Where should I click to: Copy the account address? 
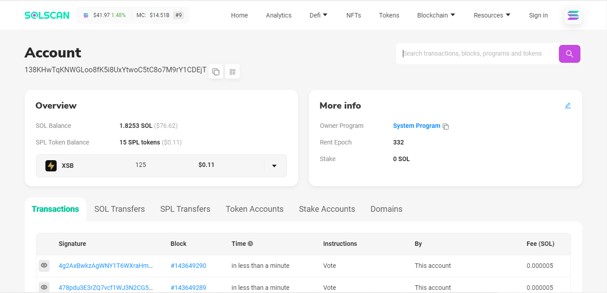click(216, 72)
